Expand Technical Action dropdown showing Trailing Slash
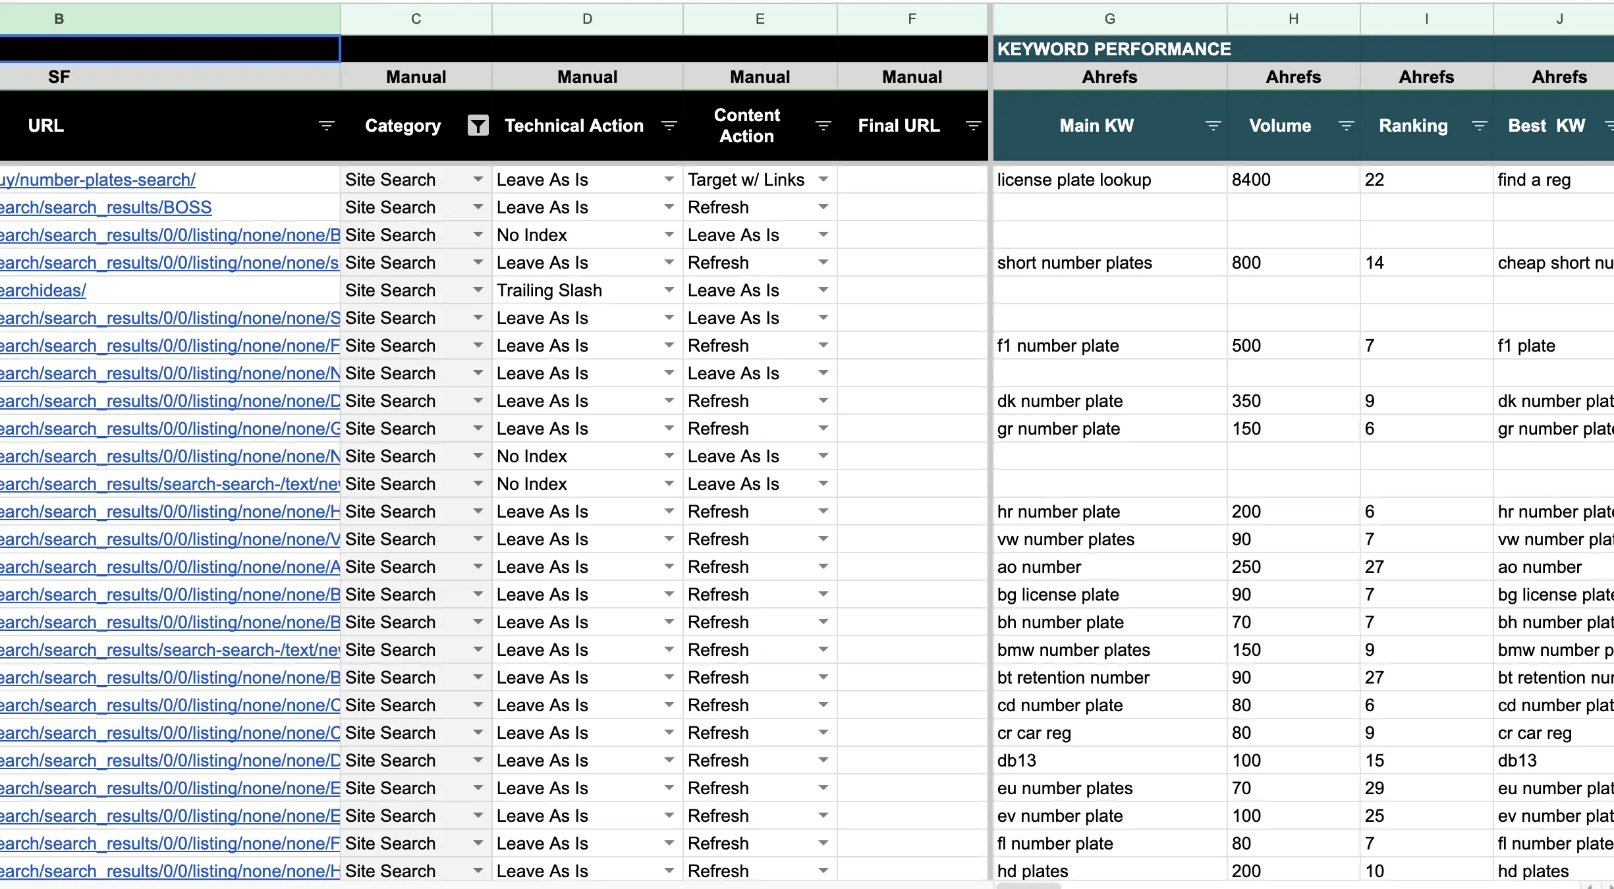Viewport: 1614px width, 889px height. 669,290
